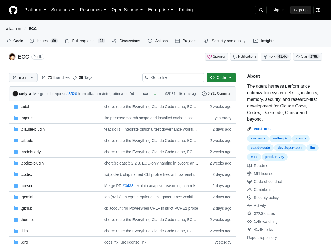Screen dimensions: 331x248
Task: Click the Contributing people icon
Action: (x=249, y=190)
